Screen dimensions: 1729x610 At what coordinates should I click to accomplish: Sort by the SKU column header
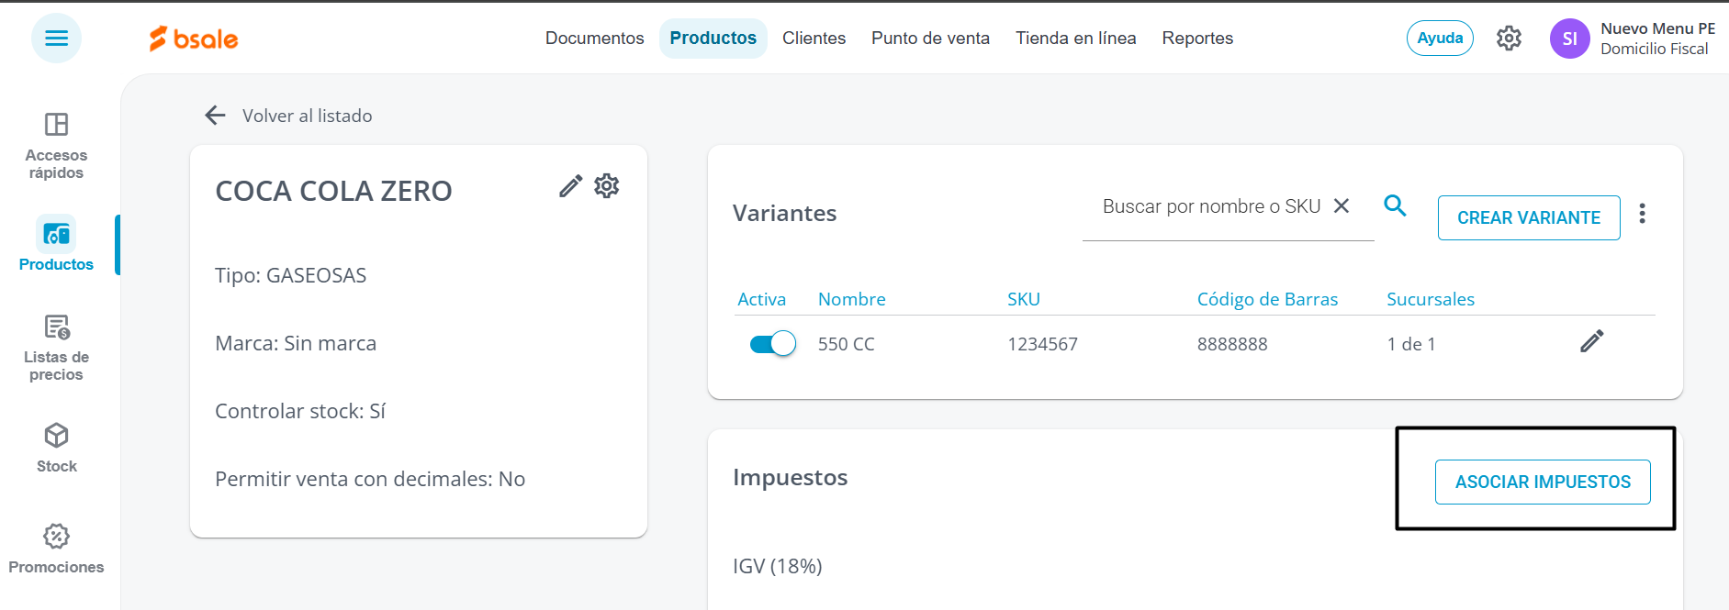coord(1024,300)
